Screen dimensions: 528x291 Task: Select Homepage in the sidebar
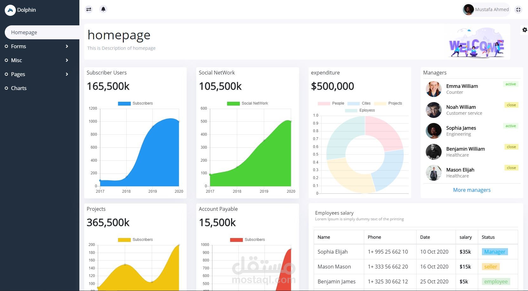click(42, 32)
